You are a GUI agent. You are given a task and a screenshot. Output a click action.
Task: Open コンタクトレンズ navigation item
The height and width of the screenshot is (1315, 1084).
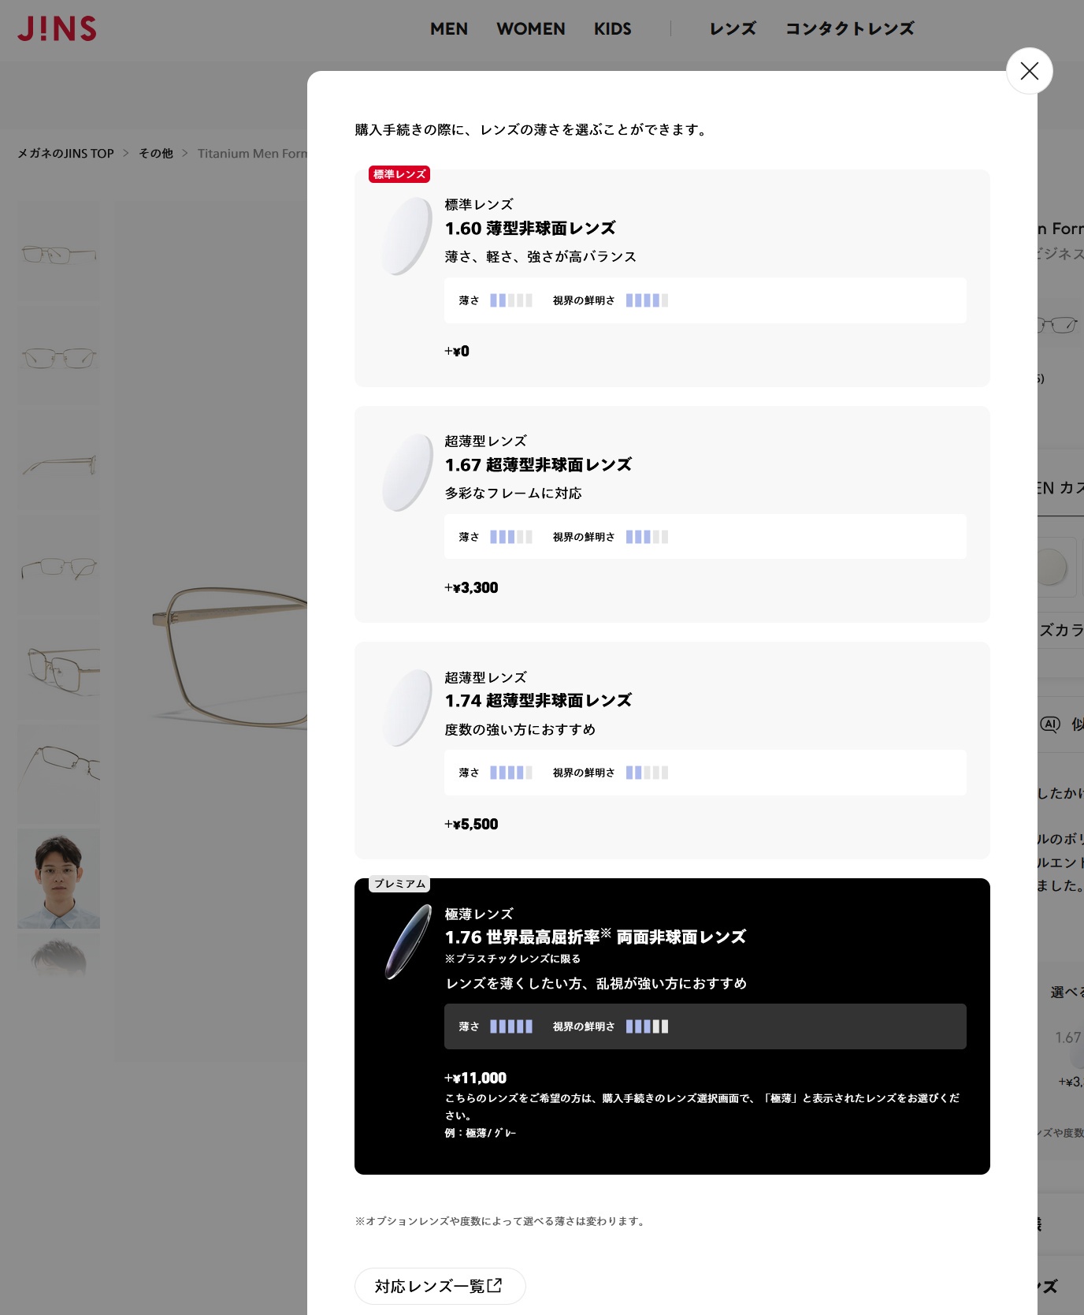pos(849,29)
